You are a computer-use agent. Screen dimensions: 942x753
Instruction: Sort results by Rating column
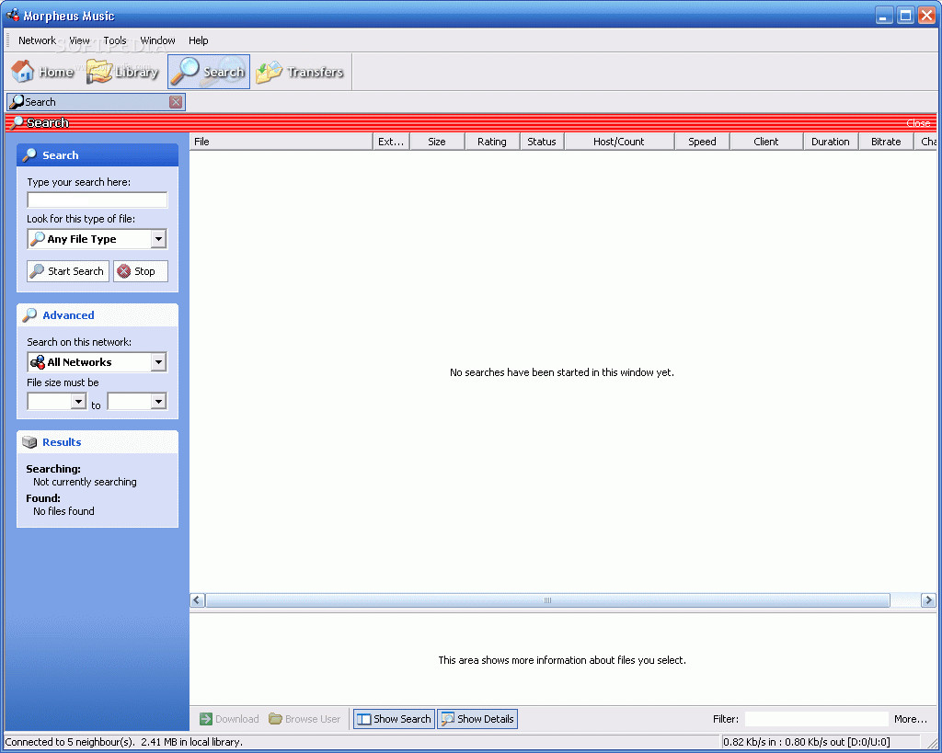492,142
